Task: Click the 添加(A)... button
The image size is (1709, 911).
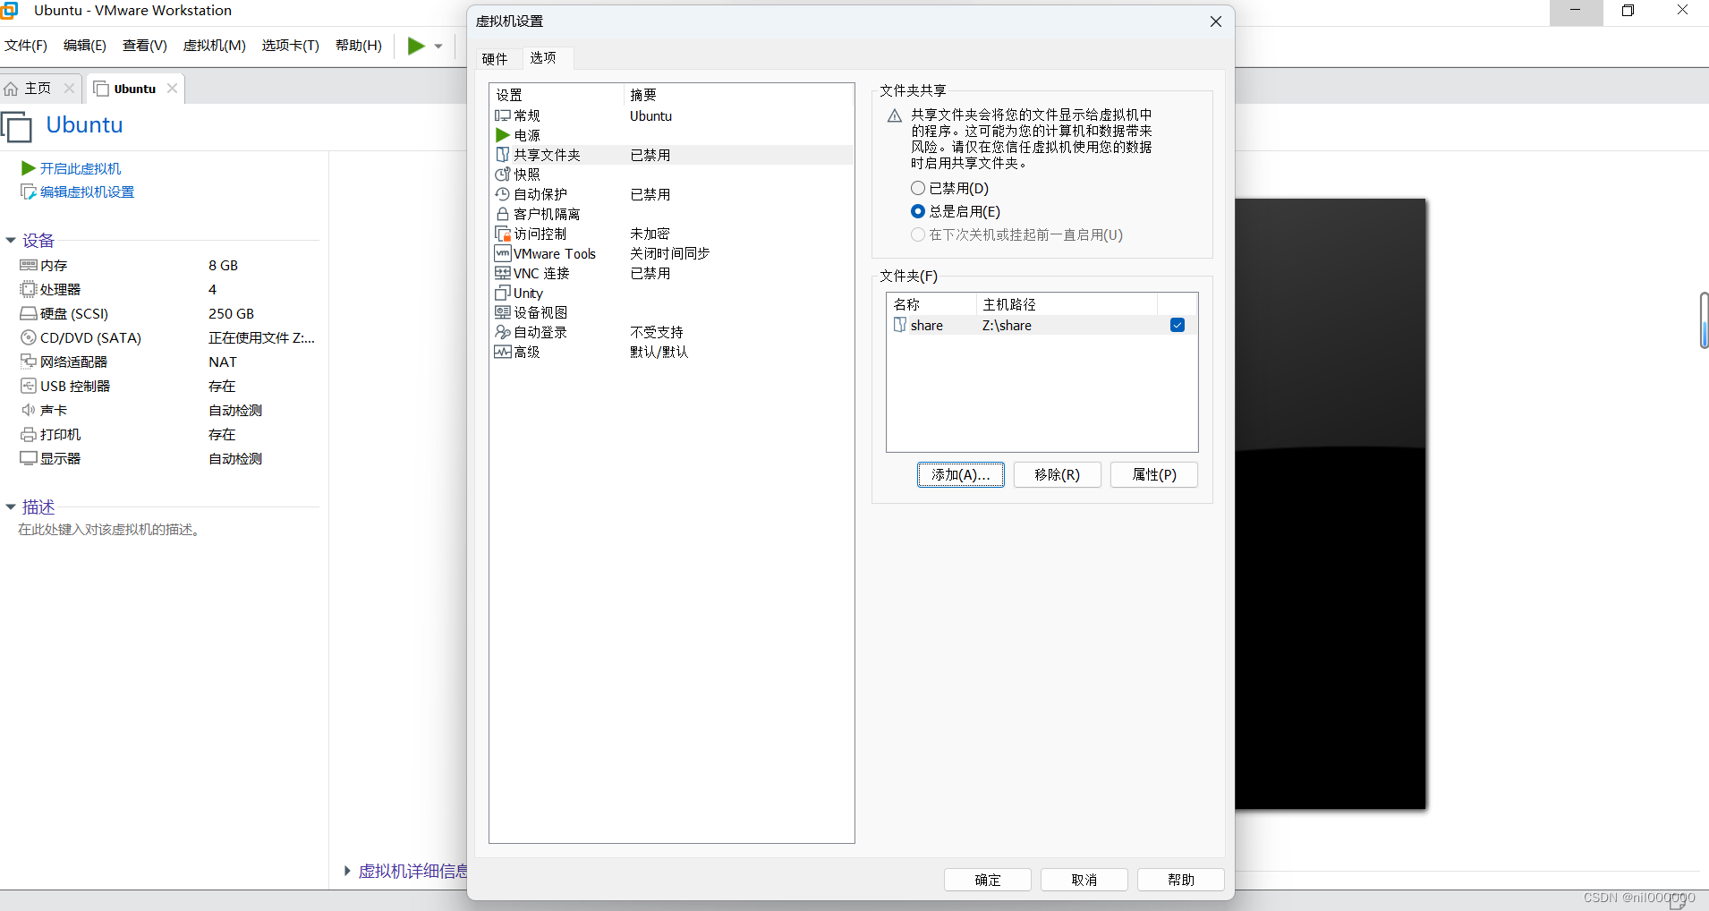Action: pos(961,475)
